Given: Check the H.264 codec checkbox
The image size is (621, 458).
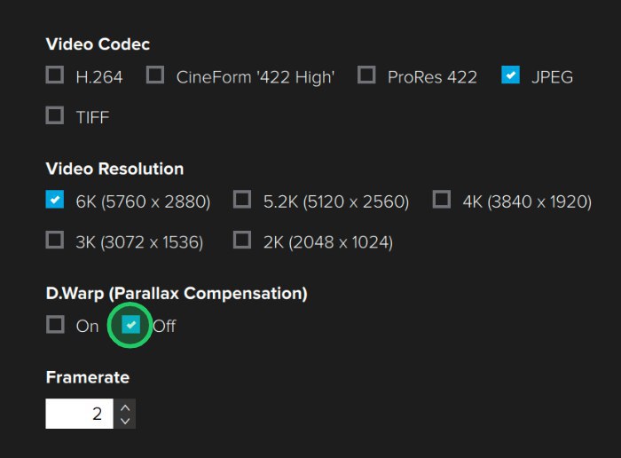Looking at the screenshot, I should coord(55,75).
